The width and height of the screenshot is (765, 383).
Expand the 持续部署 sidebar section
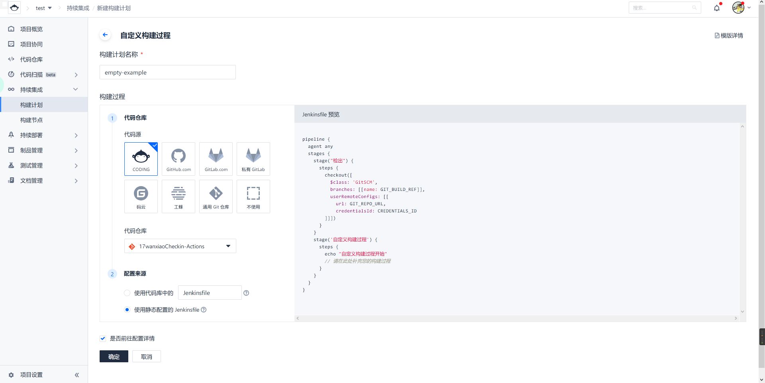44,135
